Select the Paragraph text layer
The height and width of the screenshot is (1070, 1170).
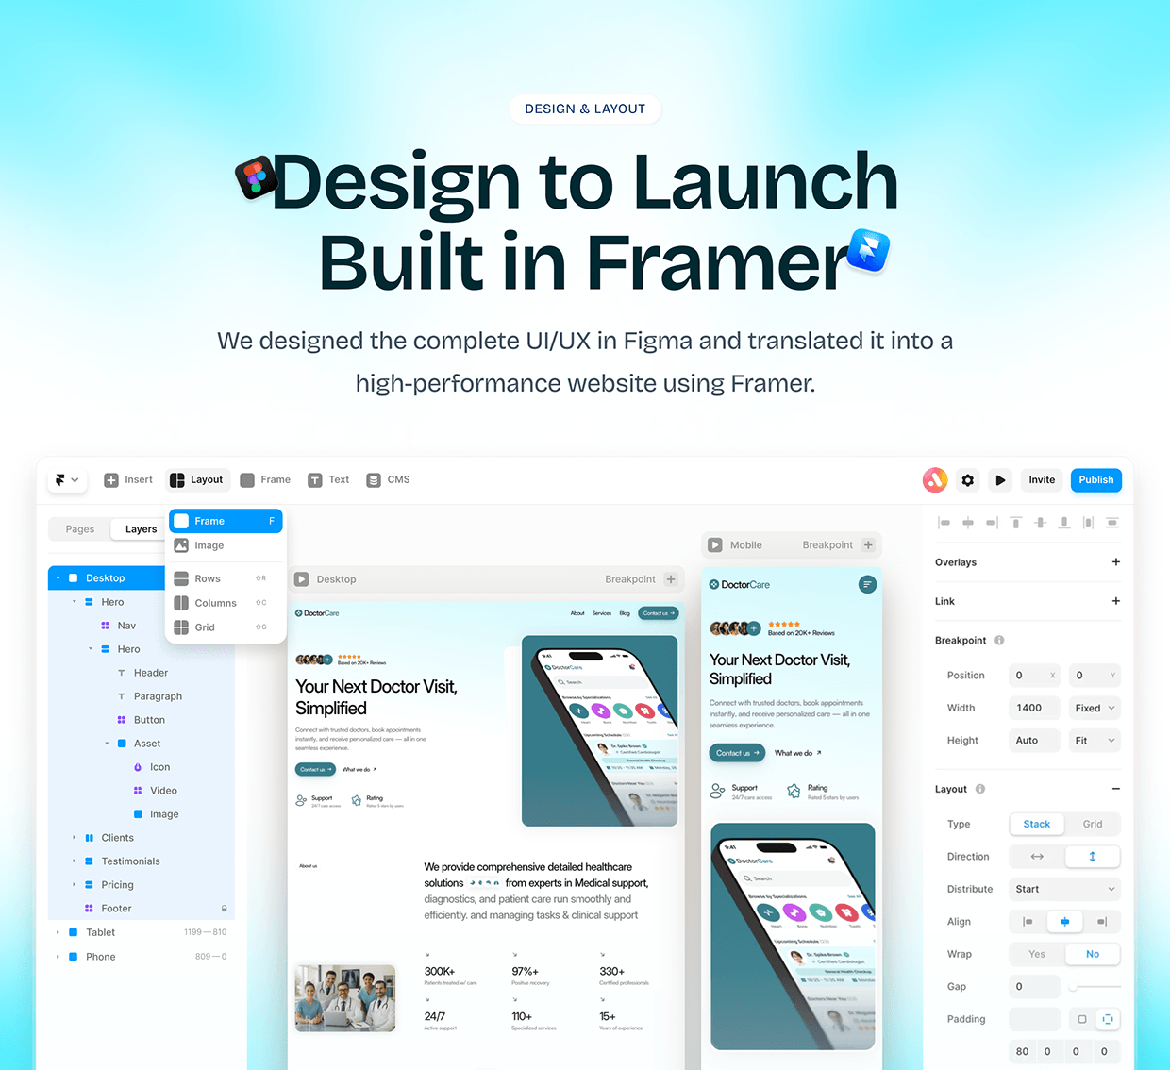pyautogui.click(x=149, y=696)
